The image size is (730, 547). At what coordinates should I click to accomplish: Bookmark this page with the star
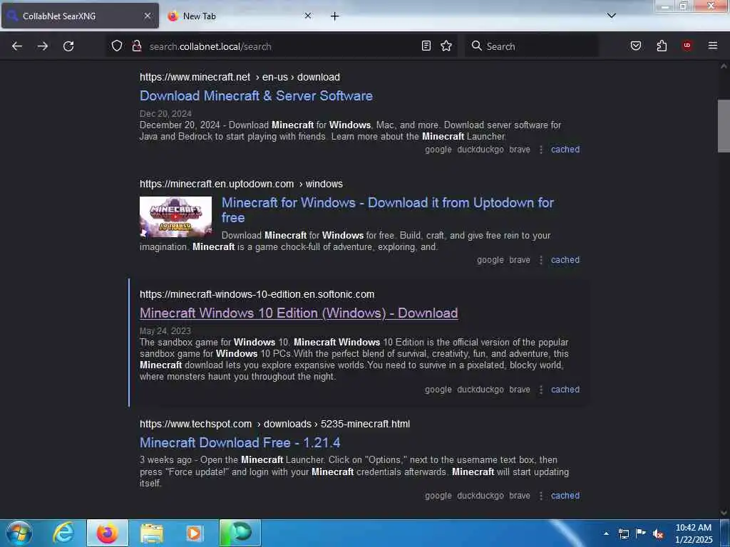[446, 46]
